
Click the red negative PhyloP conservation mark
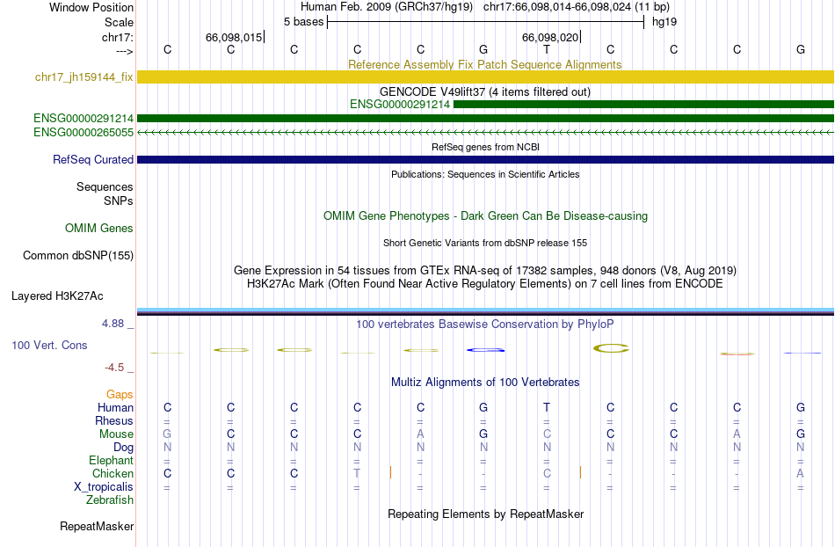pyautogui.click(x=737, y=354)
